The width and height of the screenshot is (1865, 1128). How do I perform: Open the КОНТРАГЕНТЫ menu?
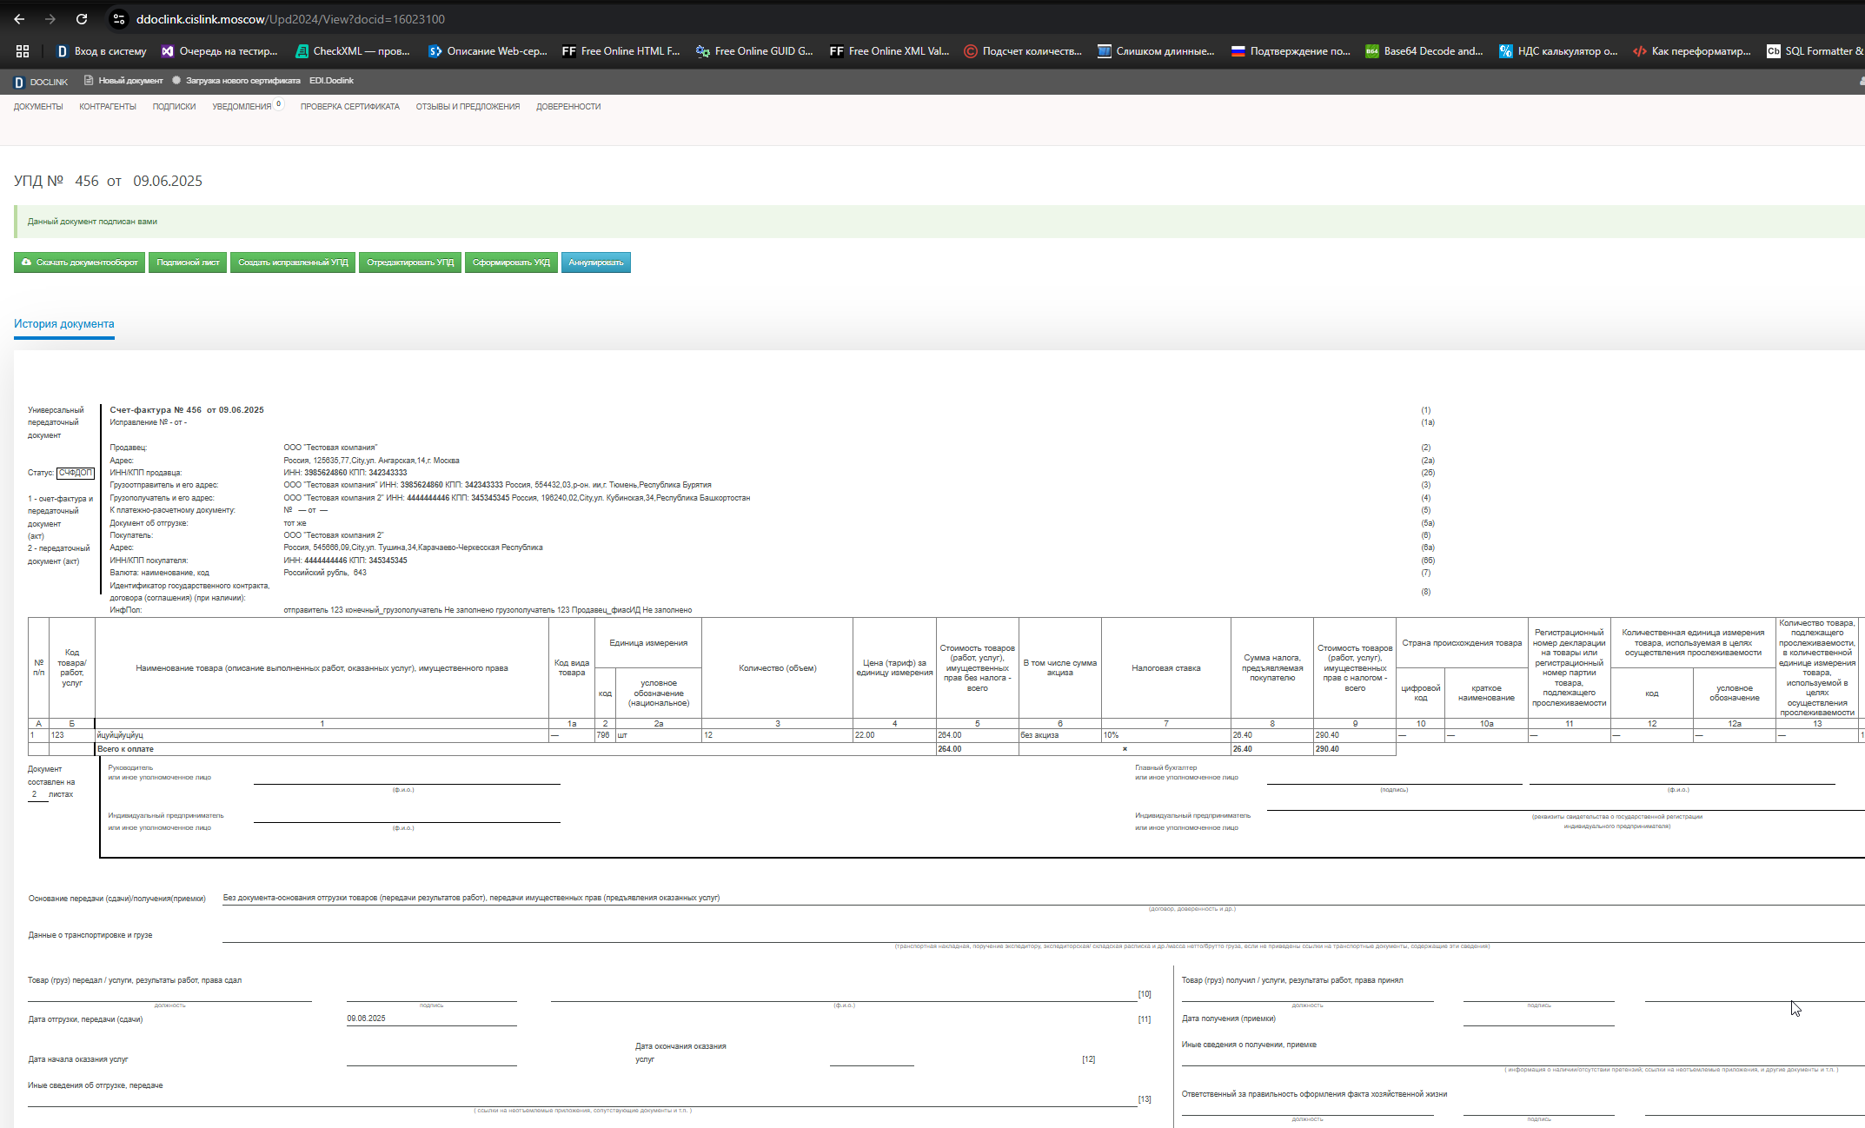pos(108,107)
